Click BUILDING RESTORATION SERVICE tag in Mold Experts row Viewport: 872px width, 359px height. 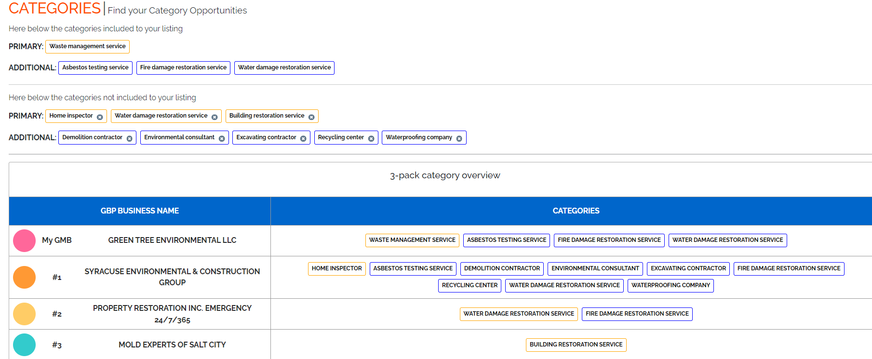[576, 345]
